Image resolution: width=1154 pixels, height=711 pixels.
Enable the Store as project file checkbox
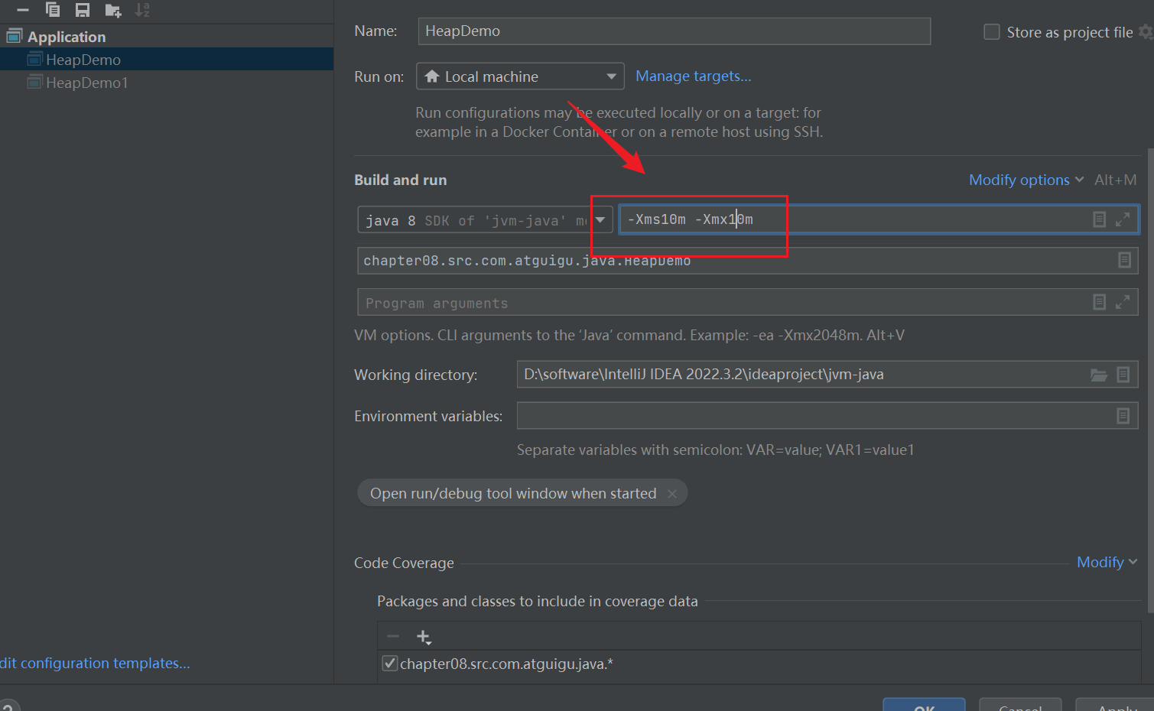991,32
